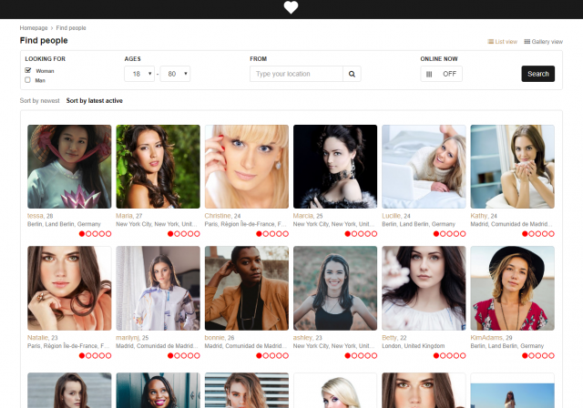Viewport: 583px width, 408px height.
Task: Open marilynj's profile photo
Action: (x=158, y=289)
